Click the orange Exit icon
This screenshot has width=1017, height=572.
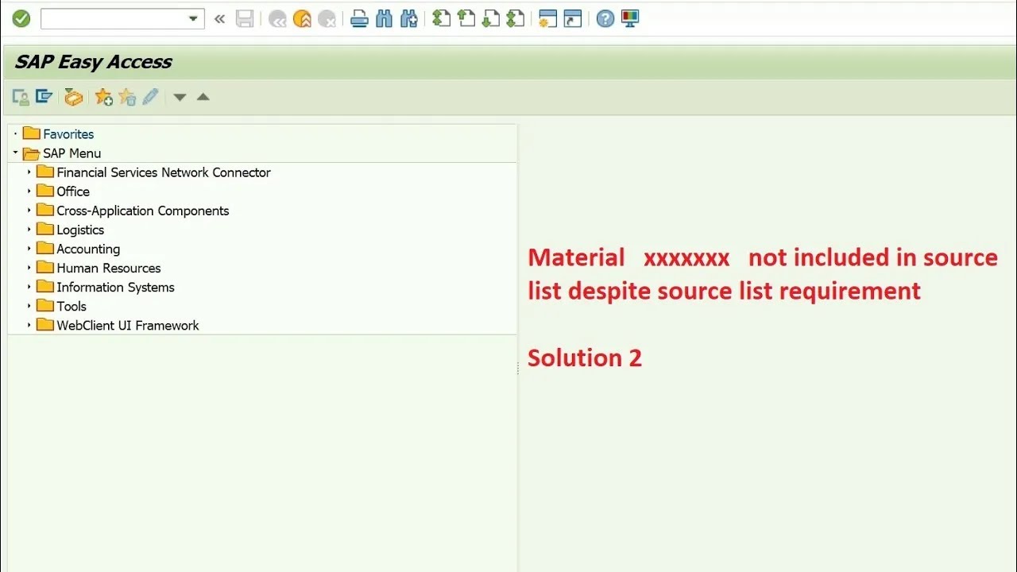pos(302,19)
